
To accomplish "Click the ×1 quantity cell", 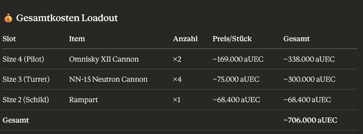I will click(x=177, y=100).
